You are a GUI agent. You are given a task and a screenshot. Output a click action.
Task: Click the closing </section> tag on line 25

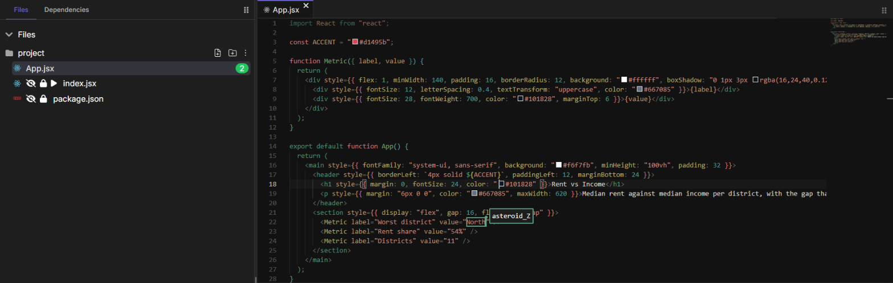coord(331,251)
